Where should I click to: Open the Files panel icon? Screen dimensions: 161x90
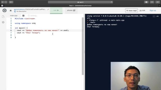(x=3, y=17)
